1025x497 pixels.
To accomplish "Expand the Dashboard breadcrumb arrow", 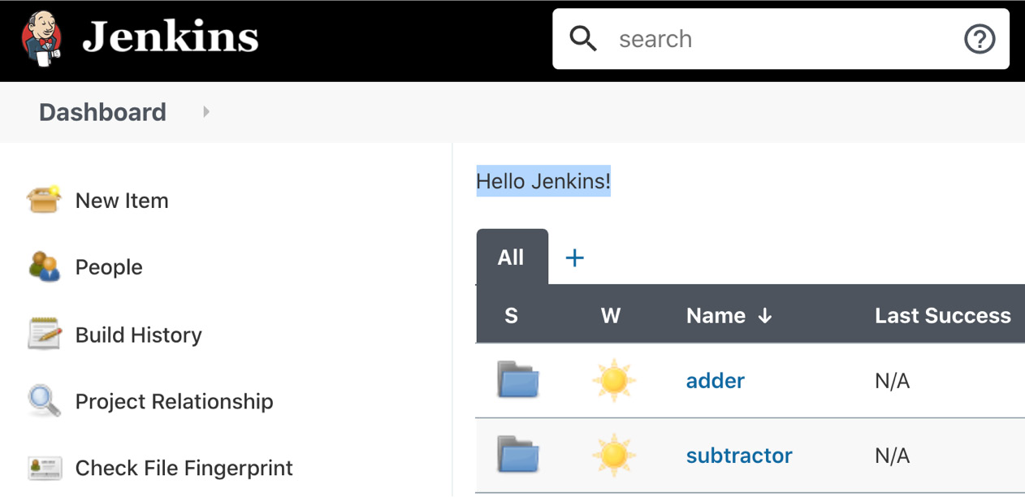I will click(206, 112).
